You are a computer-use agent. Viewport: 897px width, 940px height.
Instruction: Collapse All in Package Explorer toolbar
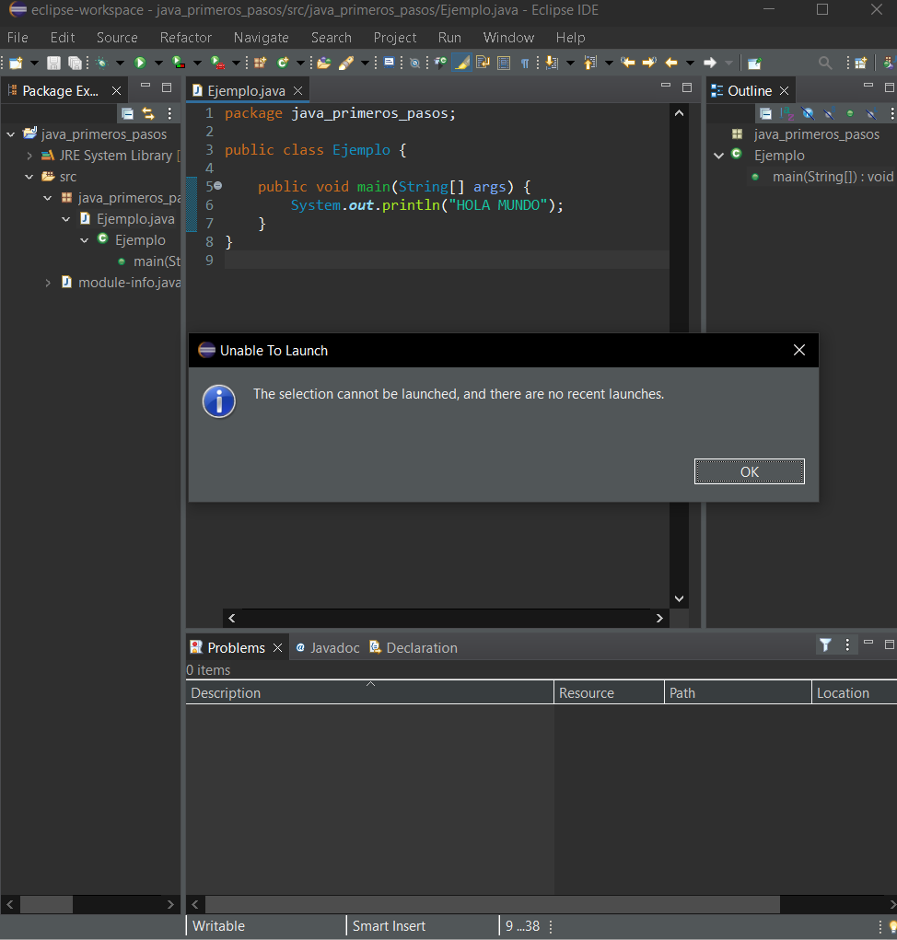click(x=128, y=113)
